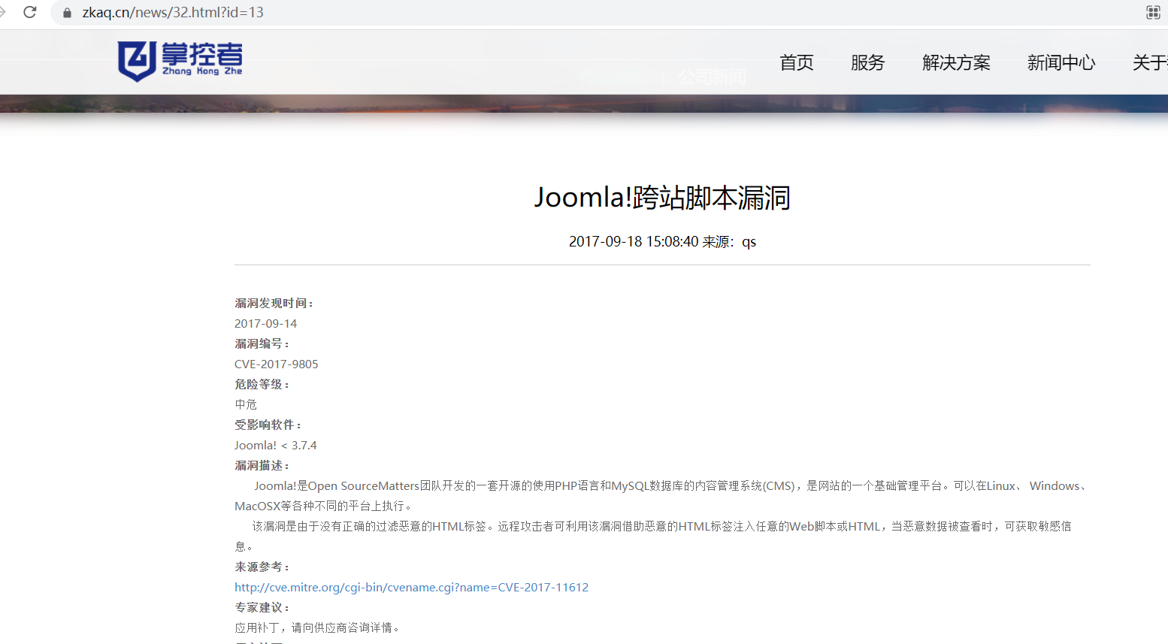Click the CVE-2017-9805 text

pyautogui.click(x=276, y=364)
